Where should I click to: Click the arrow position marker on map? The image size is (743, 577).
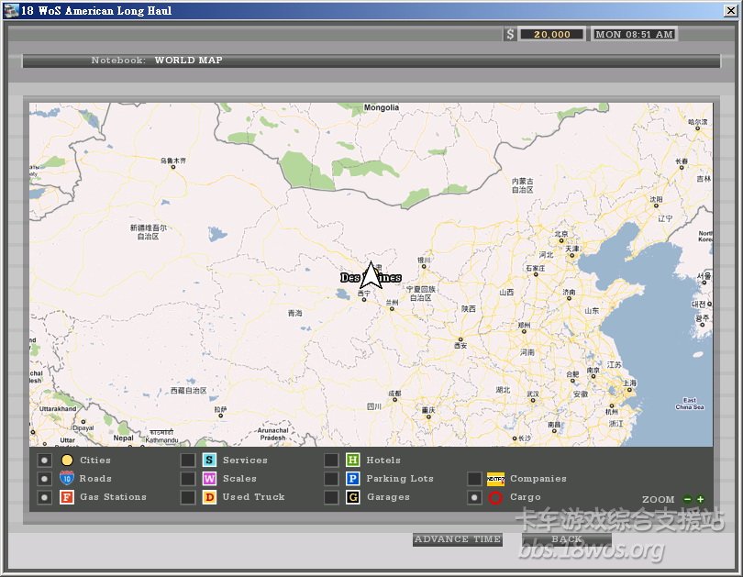(x=370, y=275)
